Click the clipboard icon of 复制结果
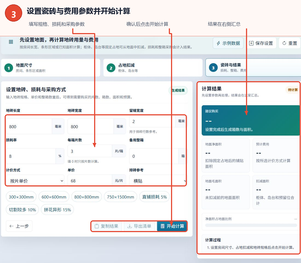Screen dimensions: 301x263 [x=97, y=226]
